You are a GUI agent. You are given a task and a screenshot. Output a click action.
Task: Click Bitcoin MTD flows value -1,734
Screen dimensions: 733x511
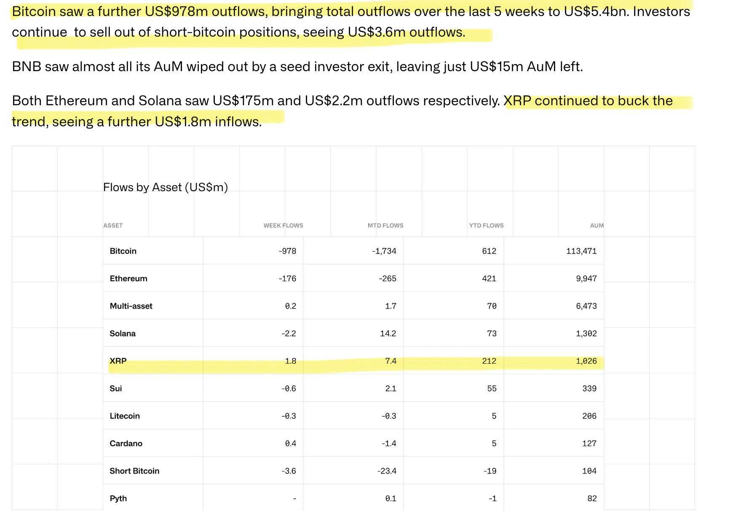pyautogui.click(x=384, y=251)
